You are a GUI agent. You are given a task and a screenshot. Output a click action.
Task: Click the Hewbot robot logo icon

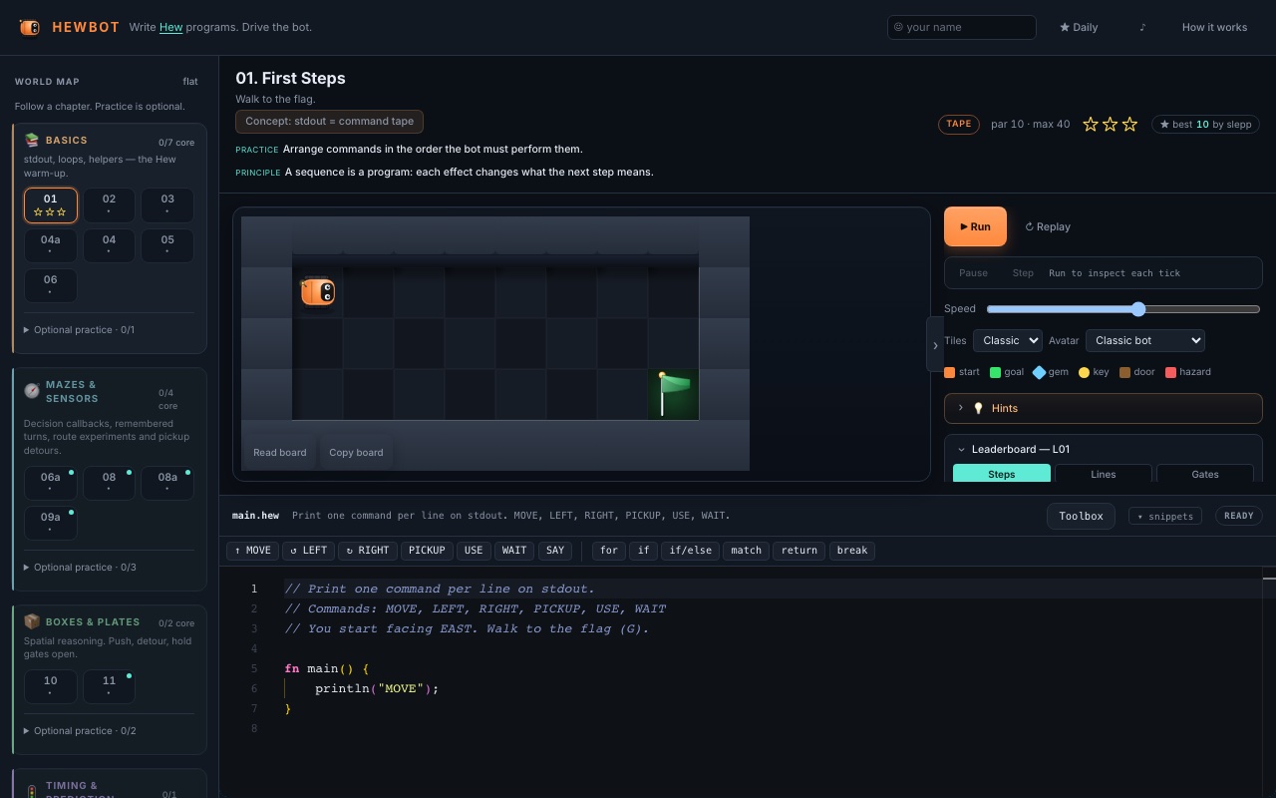(x=30, y=27)
